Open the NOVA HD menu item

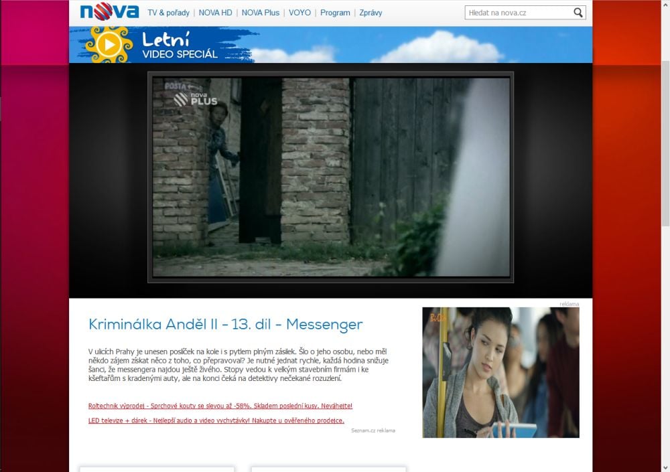pos(215,13)
